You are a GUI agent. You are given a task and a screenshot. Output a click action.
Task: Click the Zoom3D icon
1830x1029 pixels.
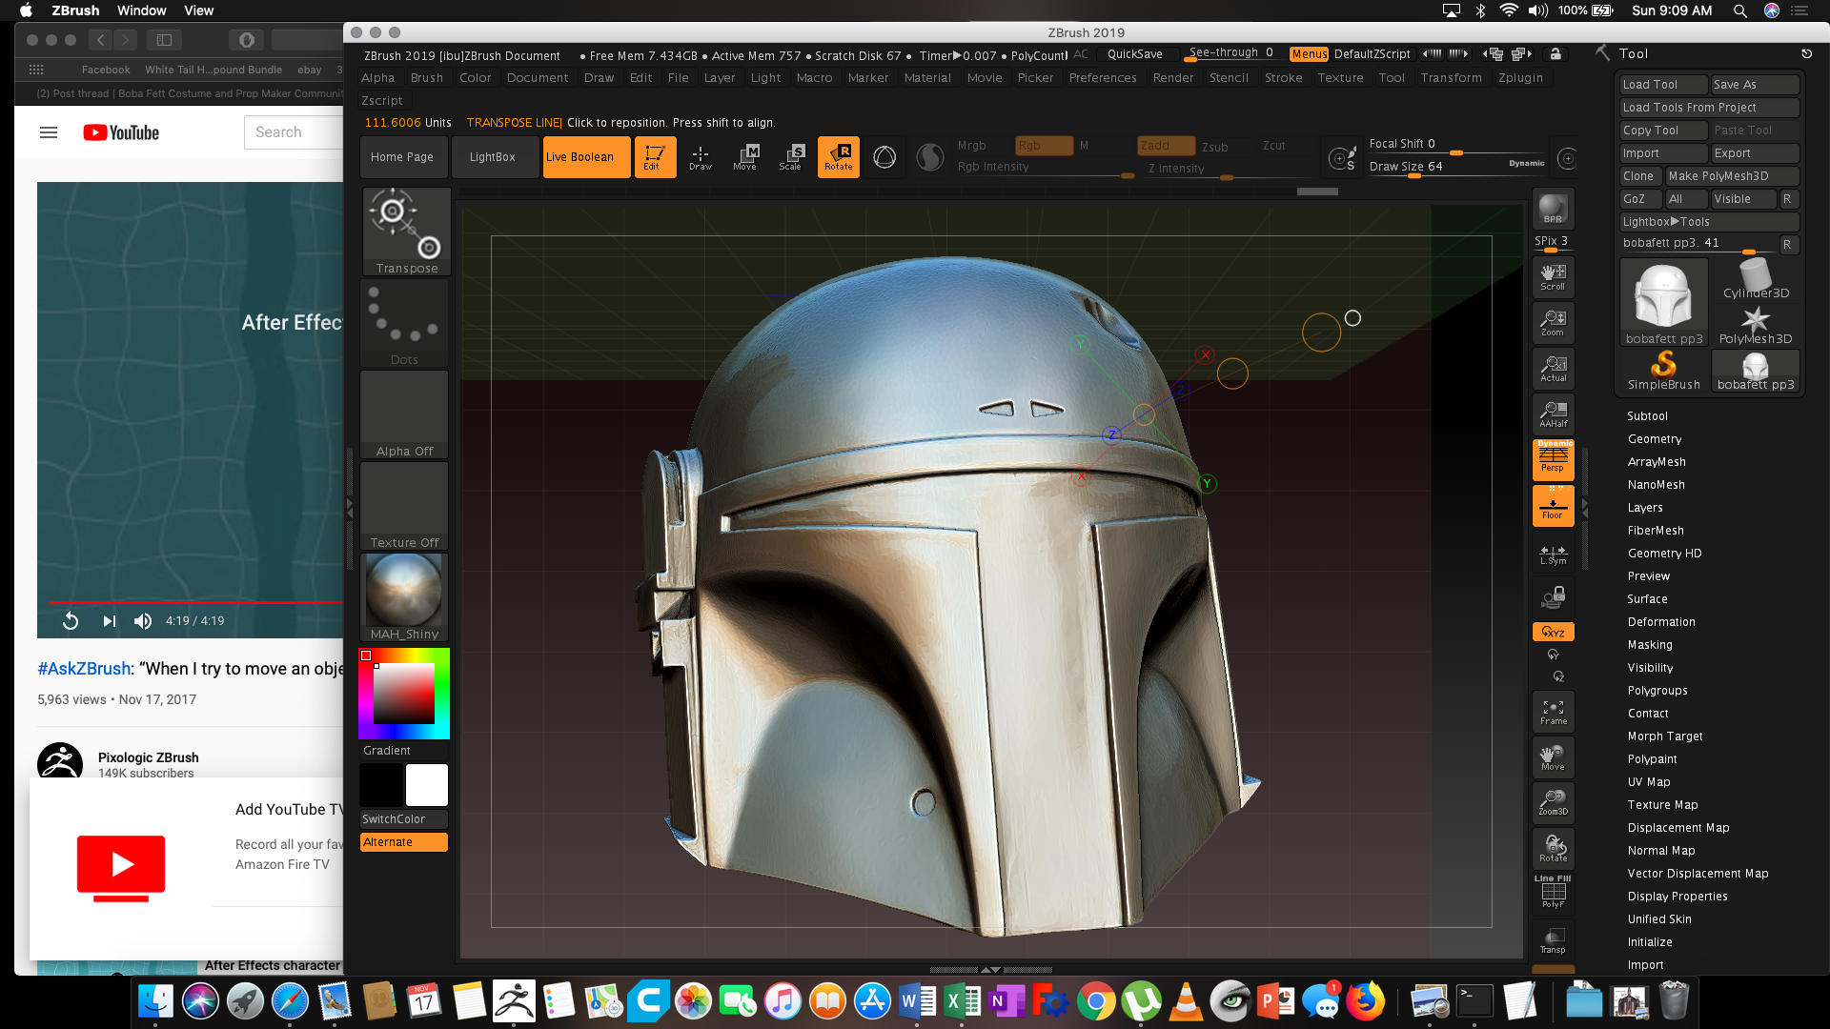(1553, 803)
